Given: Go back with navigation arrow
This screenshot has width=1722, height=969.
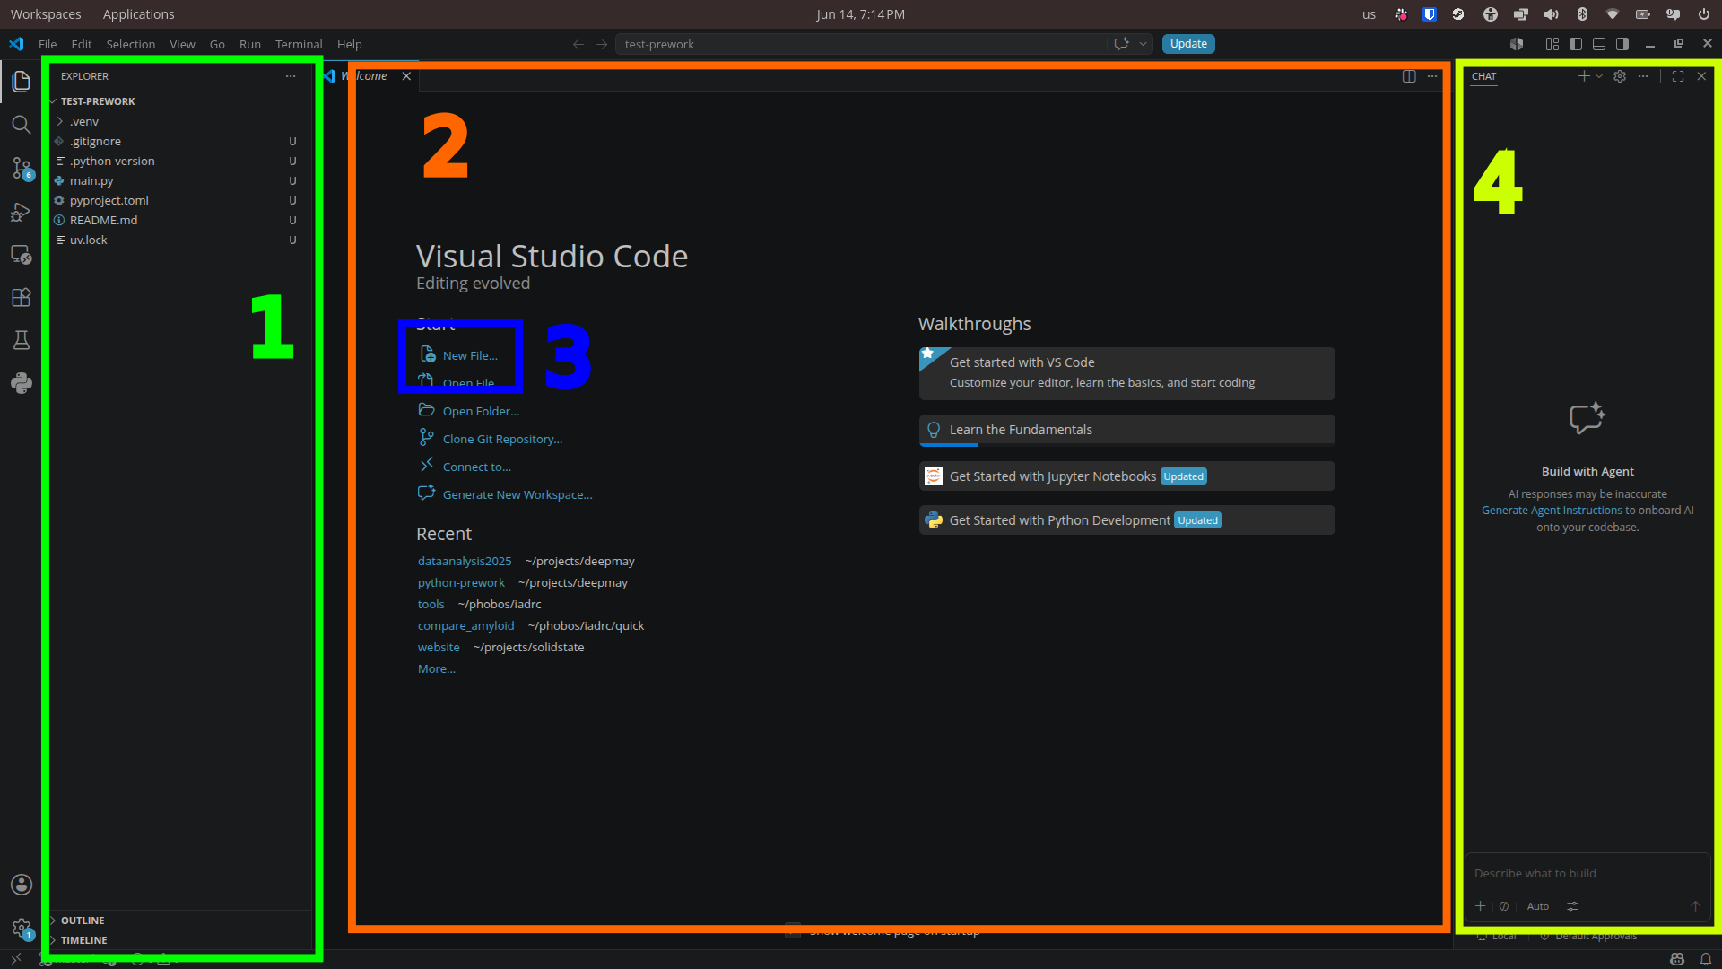Looking at the screenshot, I should (x=578, y=44).
